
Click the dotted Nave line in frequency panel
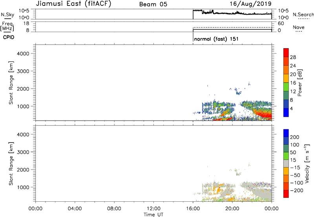point(232,27)
